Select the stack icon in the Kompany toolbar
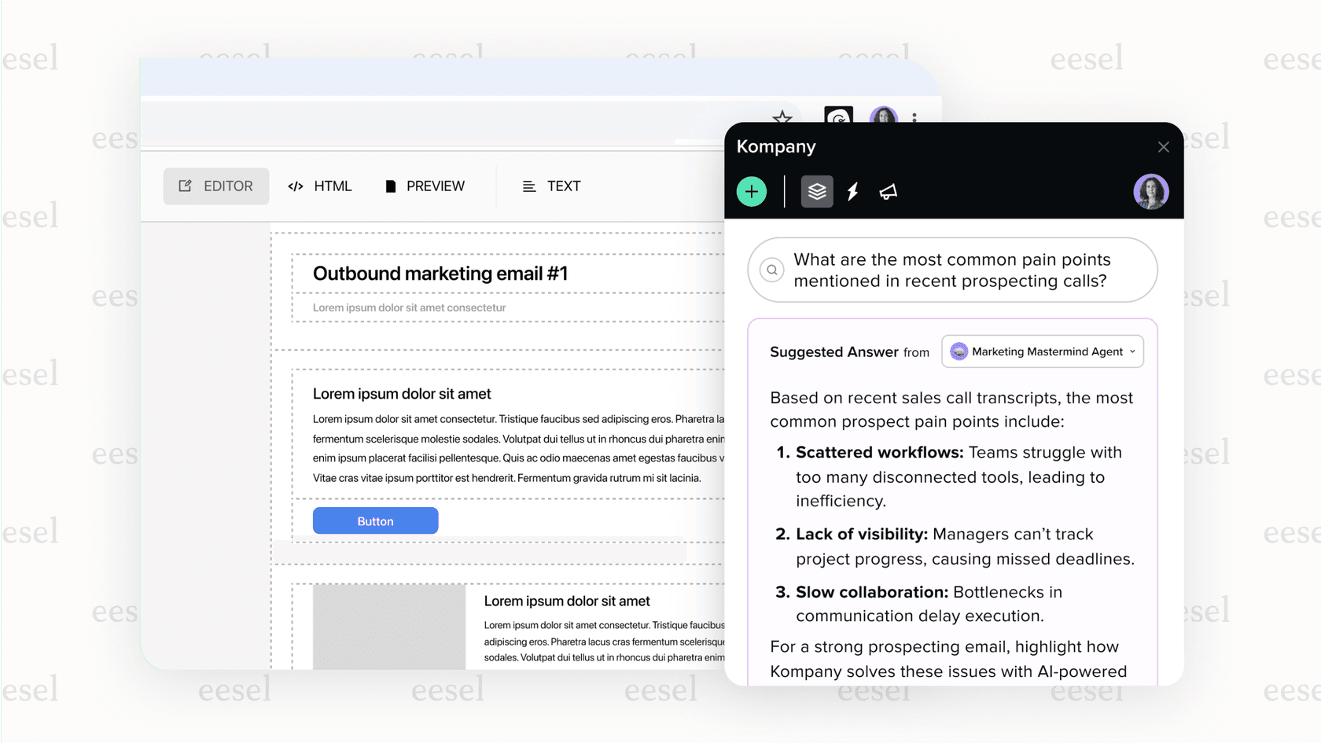 817,191
